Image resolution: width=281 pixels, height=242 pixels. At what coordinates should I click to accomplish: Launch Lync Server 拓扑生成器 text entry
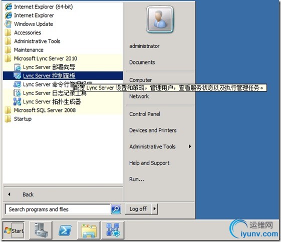(52, 101)
